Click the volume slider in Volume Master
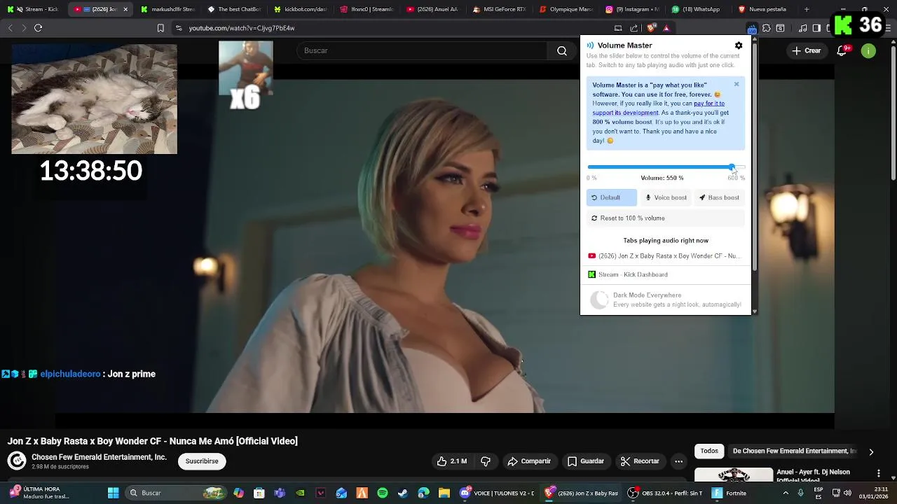 pyautogui.click(x=666, y=167)
